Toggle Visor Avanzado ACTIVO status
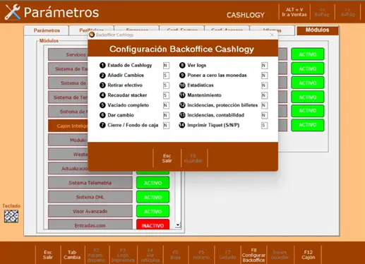Image resolution: width=365 pixels, height=264 pixels. [152, 211]
